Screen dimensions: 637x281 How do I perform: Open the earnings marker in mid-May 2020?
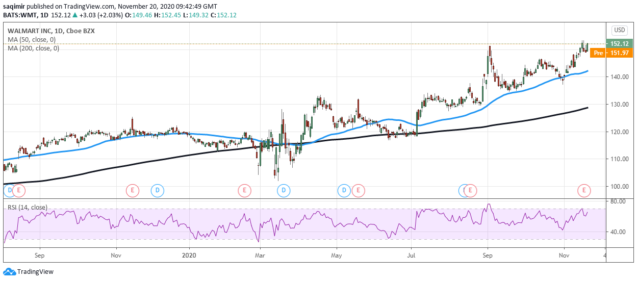(x=358, y=191)
